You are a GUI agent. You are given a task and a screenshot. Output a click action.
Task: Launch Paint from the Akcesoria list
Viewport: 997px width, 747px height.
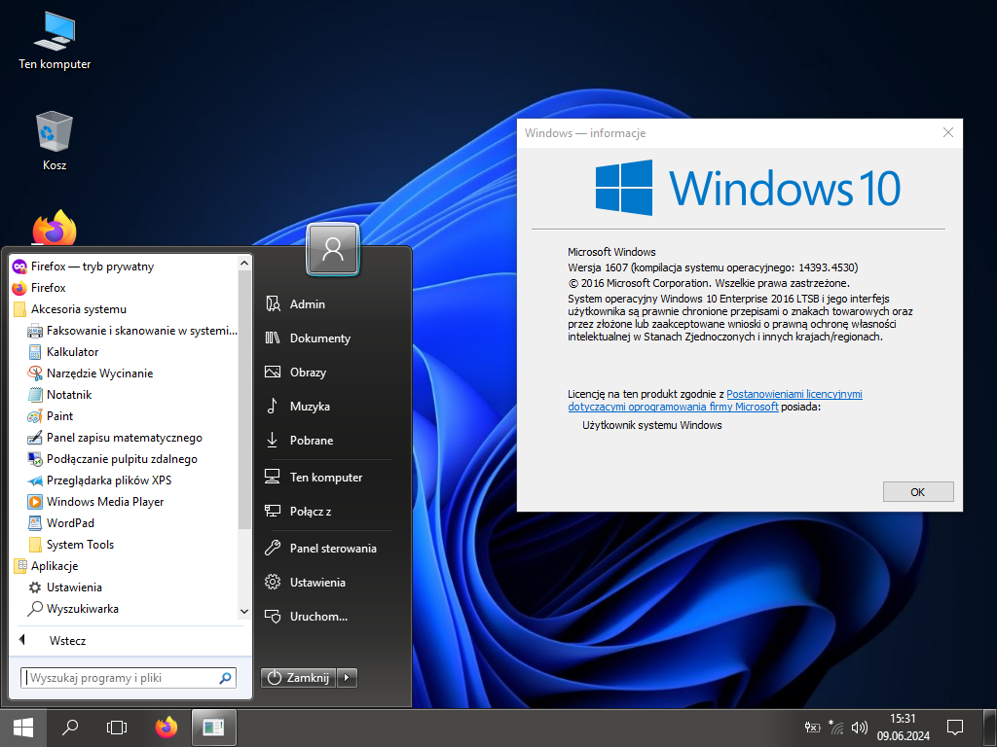click(x=59, y=416)
